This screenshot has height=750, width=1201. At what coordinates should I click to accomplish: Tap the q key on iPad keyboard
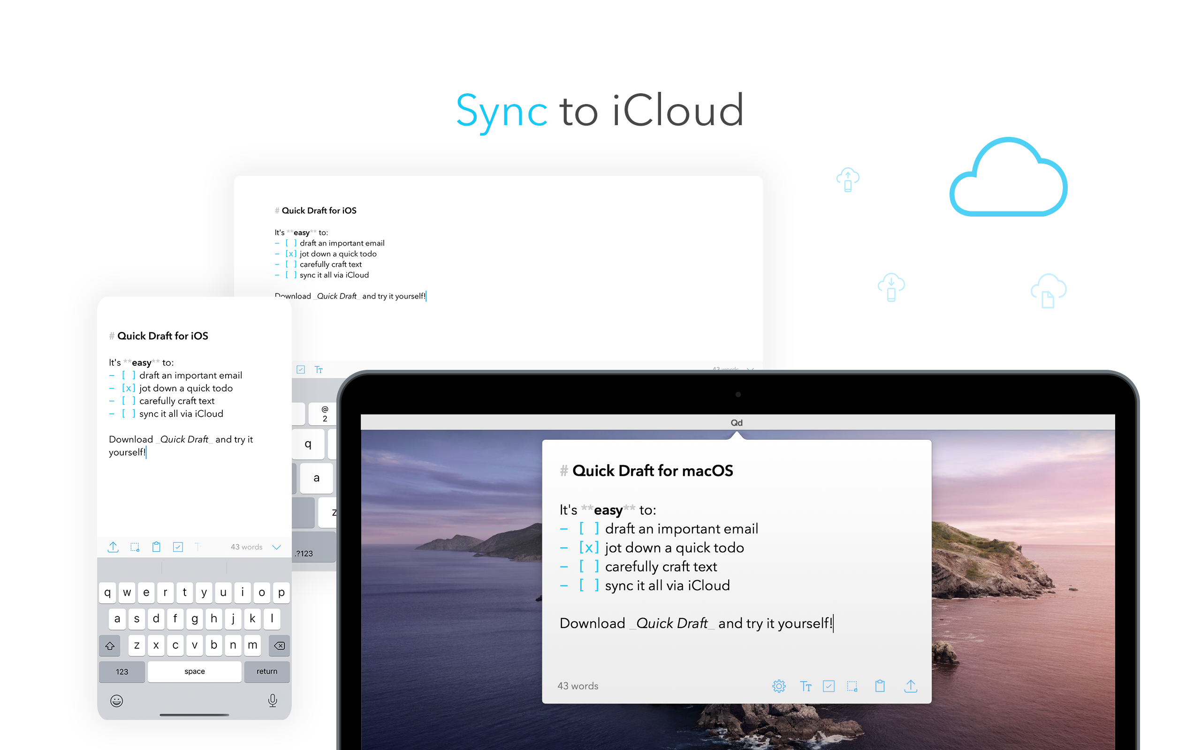308,444
